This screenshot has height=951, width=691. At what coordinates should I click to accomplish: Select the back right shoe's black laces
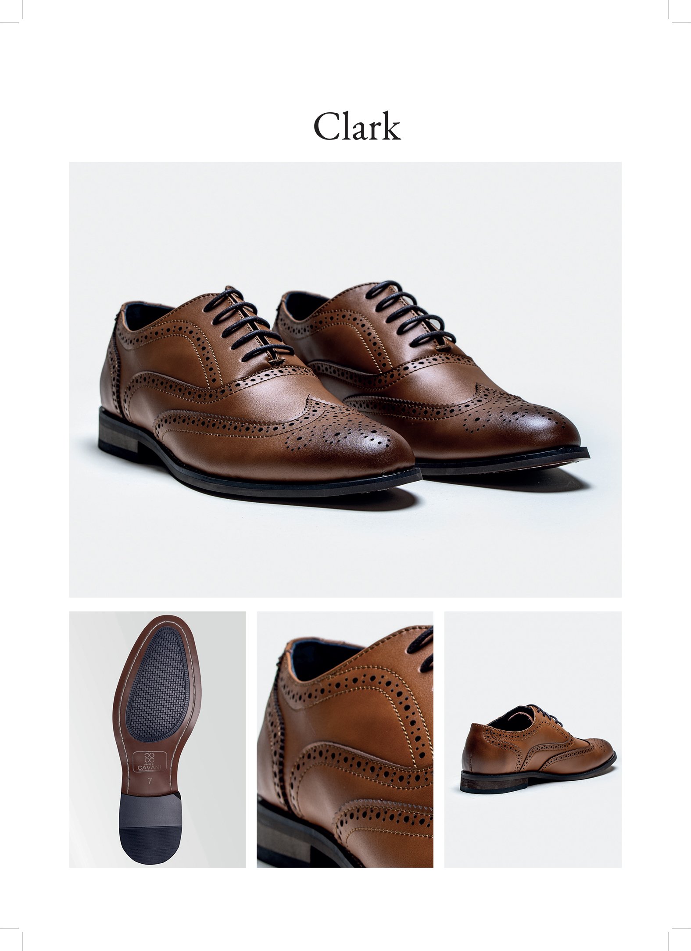(410, 314)
